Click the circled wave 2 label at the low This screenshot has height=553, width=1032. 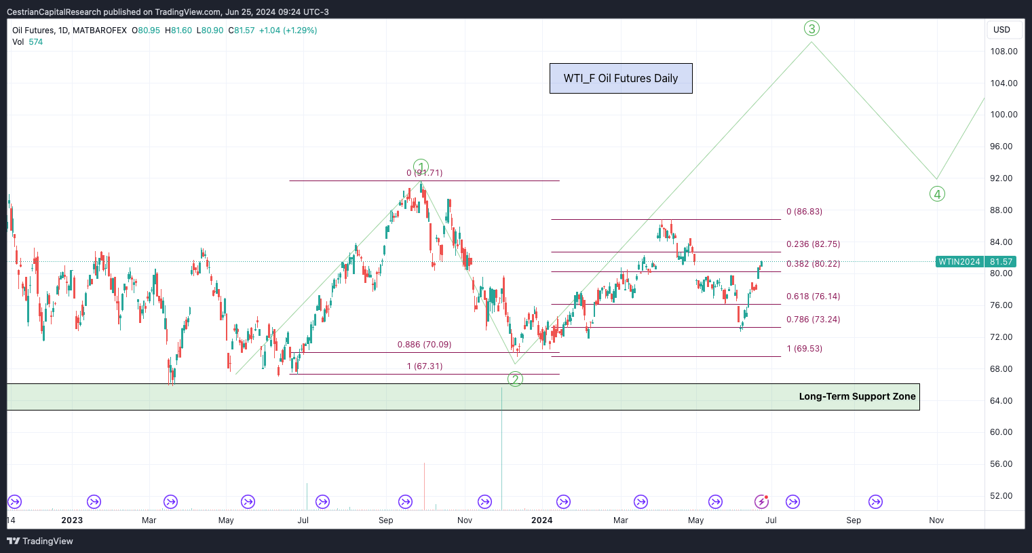[516, 379]
